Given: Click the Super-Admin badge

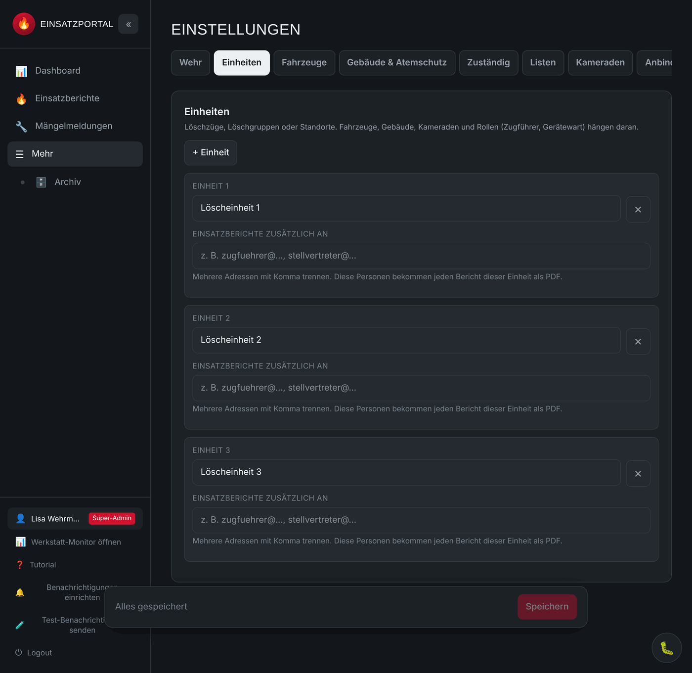Looking at the screenshot, I should [112, 518].
